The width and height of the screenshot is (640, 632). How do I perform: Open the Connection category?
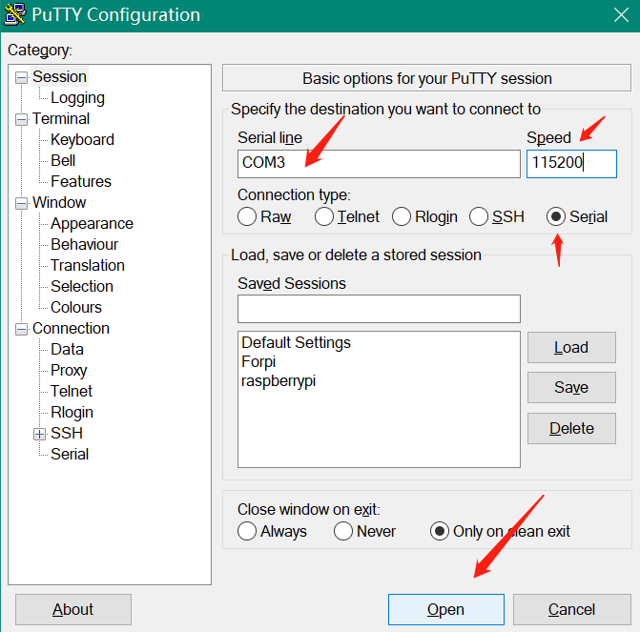click(x=71, y=329)
